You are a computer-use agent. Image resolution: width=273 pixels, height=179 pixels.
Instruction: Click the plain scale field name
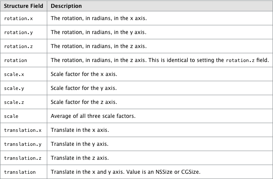coord(11,117)
